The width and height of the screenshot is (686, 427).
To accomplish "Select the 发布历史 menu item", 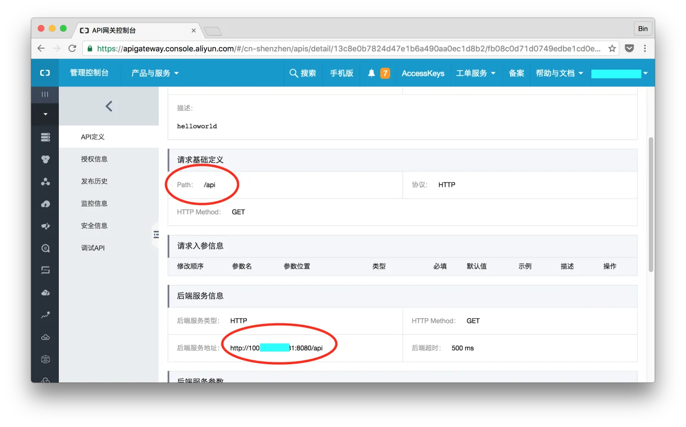I will [109, 181].
